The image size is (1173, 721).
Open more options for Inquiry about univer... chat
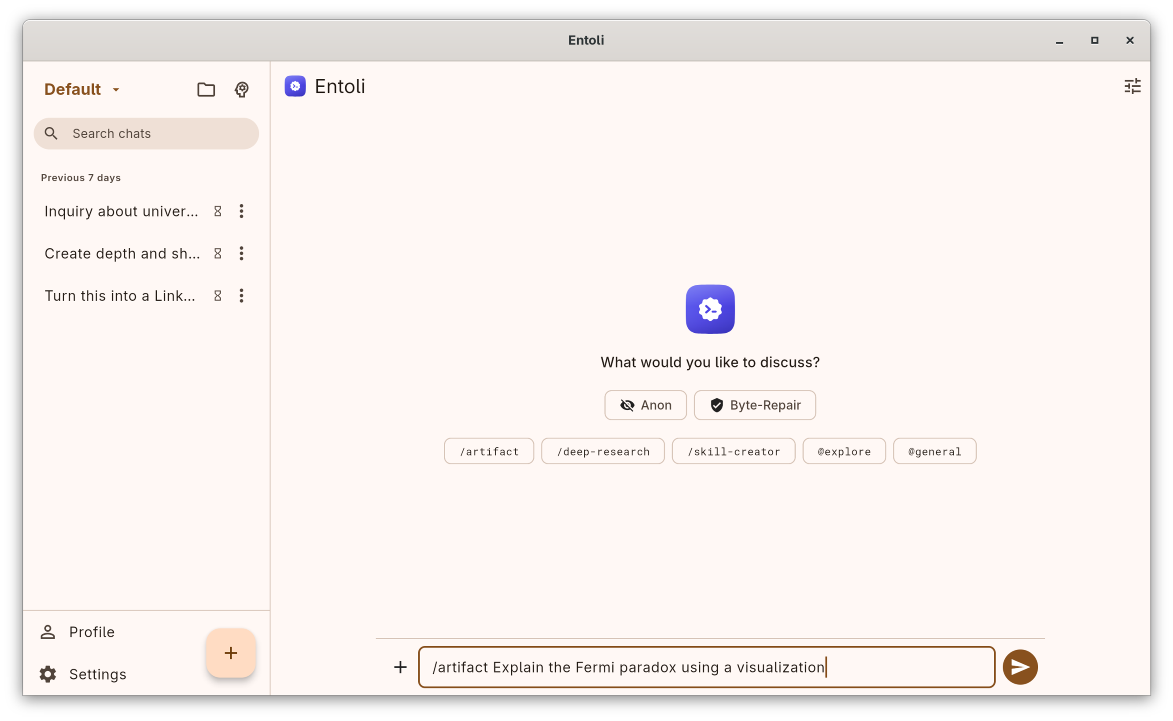pos(241,211)
